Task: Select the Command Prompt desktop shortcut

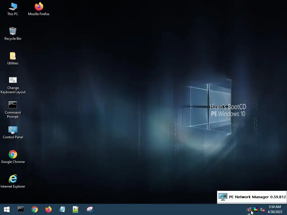Action: [13, 110]
